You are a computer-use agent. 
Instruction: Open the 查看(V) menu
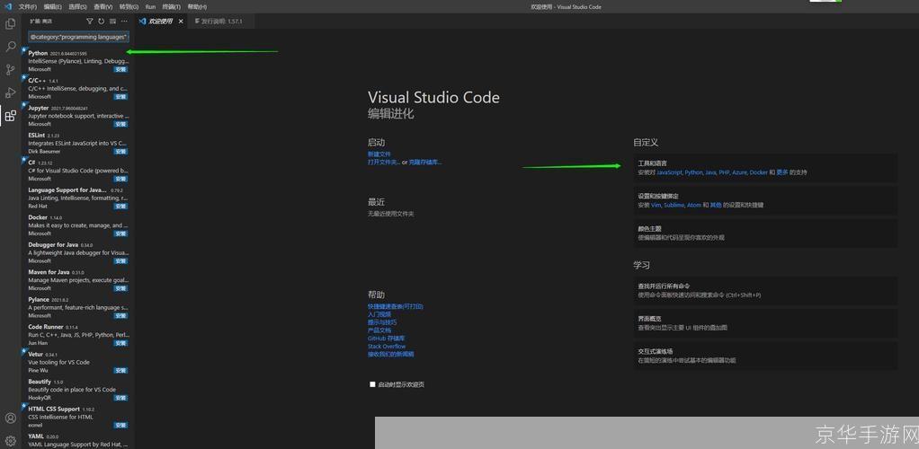103,7
